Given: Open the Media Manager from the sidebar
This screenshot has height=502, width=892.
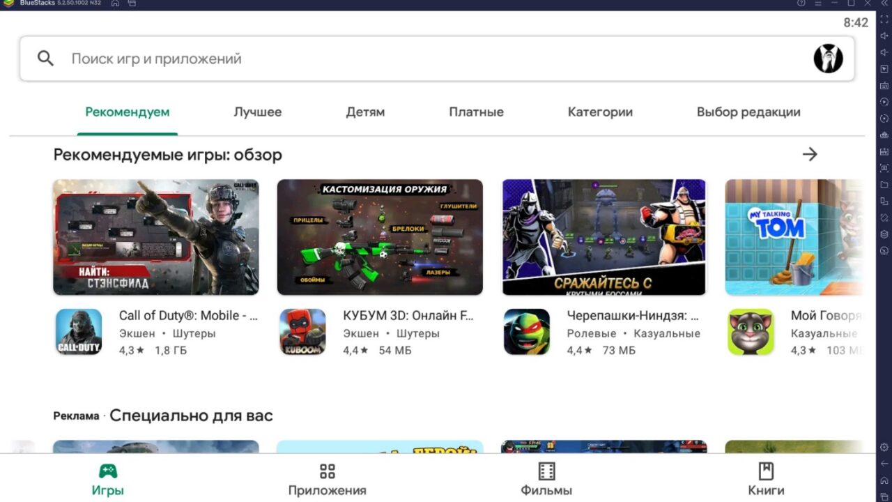Looking at the screenshot, I should [882, 186].
